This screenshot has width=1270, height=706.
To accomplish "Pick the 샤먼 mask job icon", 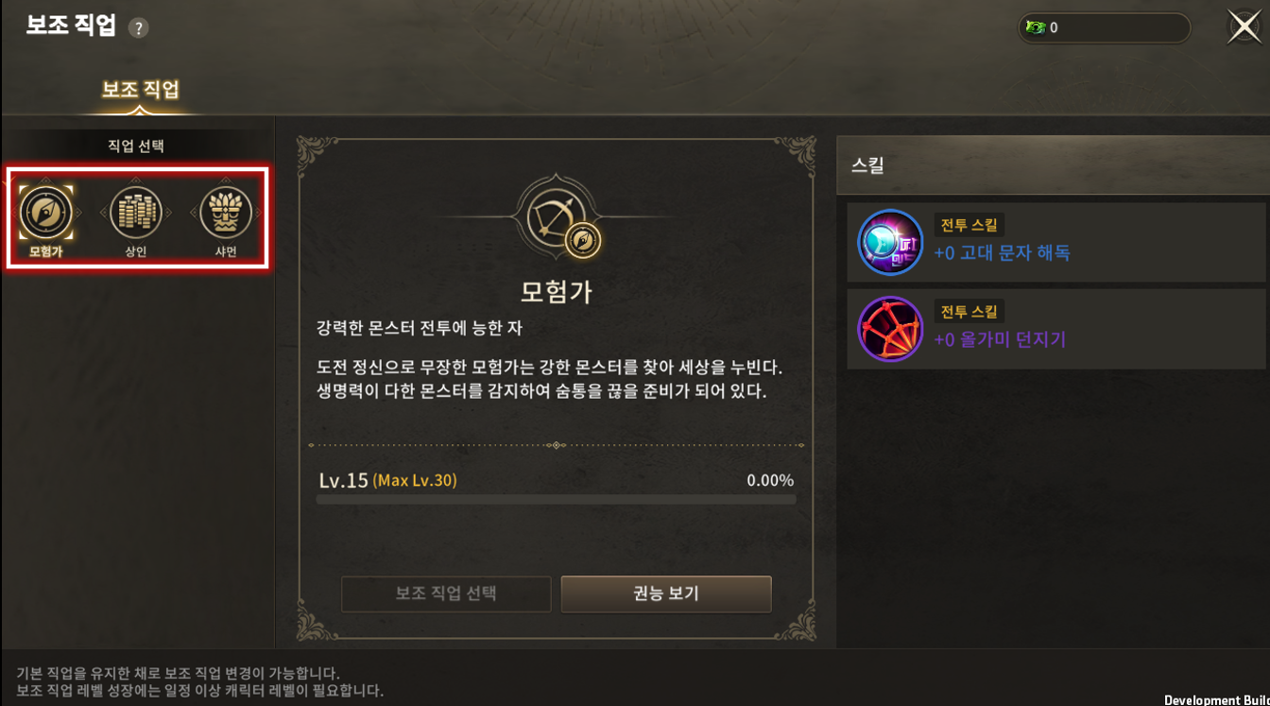I will [x=226, y=212].
